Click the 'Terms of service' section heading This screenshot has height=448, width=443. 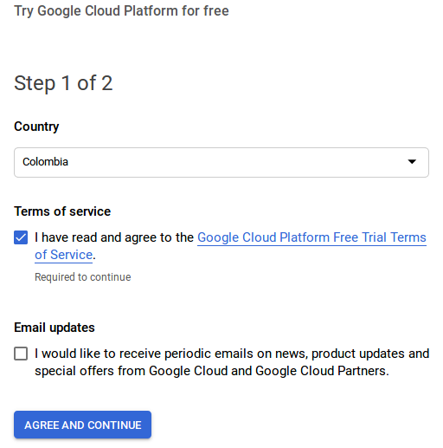pyautogui.click(x=62, y=211)
